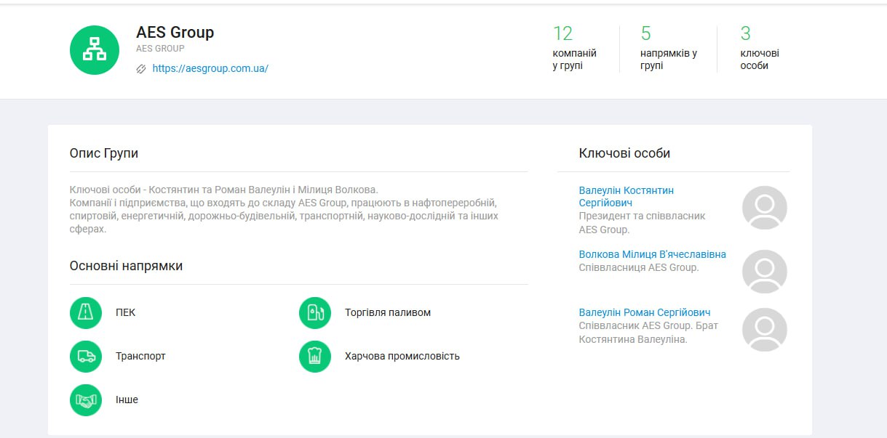Image resolution: width=887 pixels, height=438 pixels.
Task: Select the Торгівля паливом direction label
Action: (388, 313)
